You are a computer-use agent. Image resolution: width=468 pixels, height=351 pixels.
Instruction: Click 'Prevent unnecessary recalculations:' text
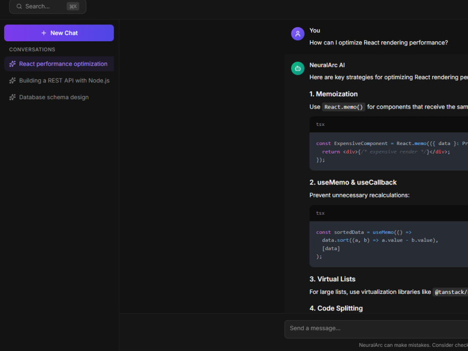[x=359, y=195]
